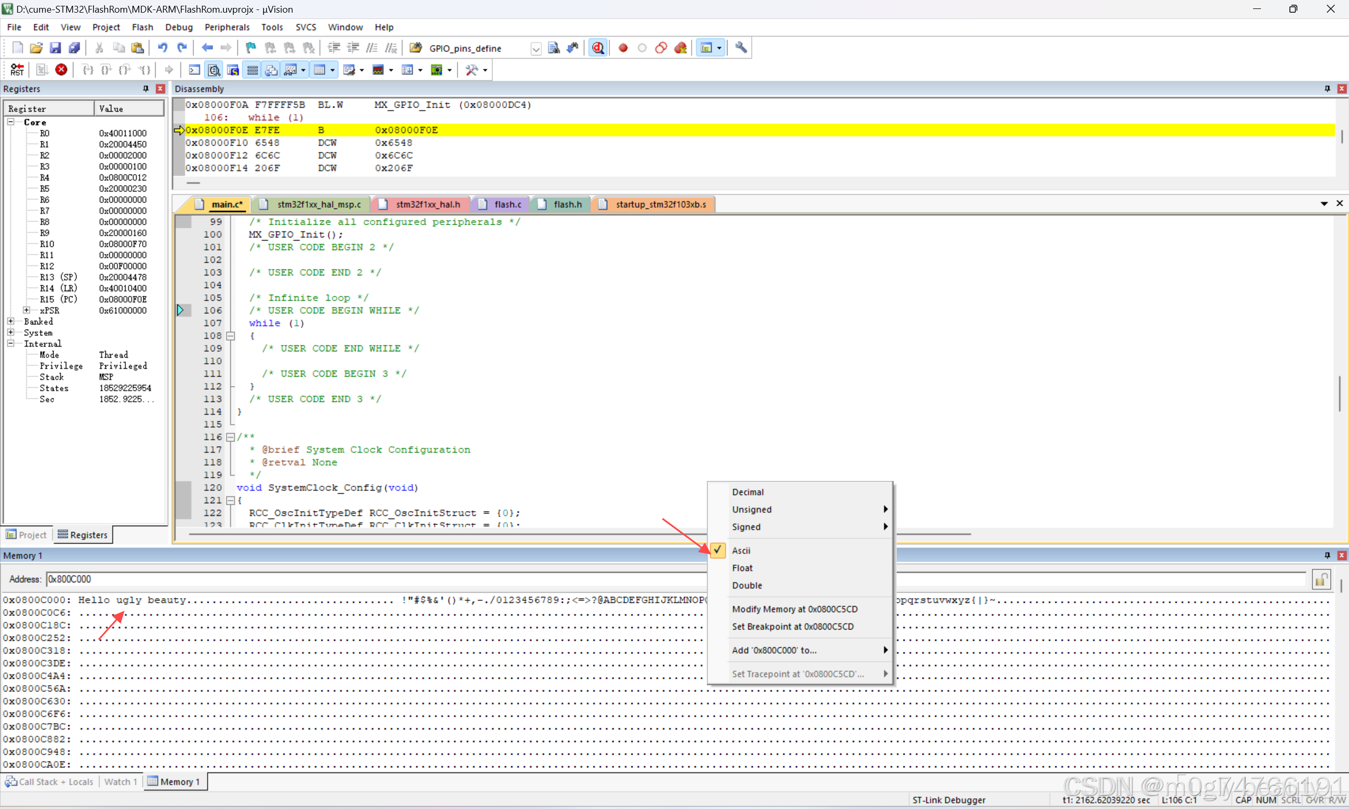The height and width of the screenshot is (809, 1349).
Task: Pin the Registers panel
Action: (146, 88)
